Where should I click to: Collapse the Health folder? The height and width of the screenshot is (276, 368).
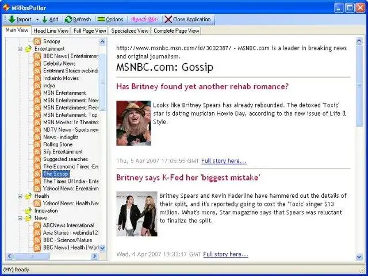20,196
